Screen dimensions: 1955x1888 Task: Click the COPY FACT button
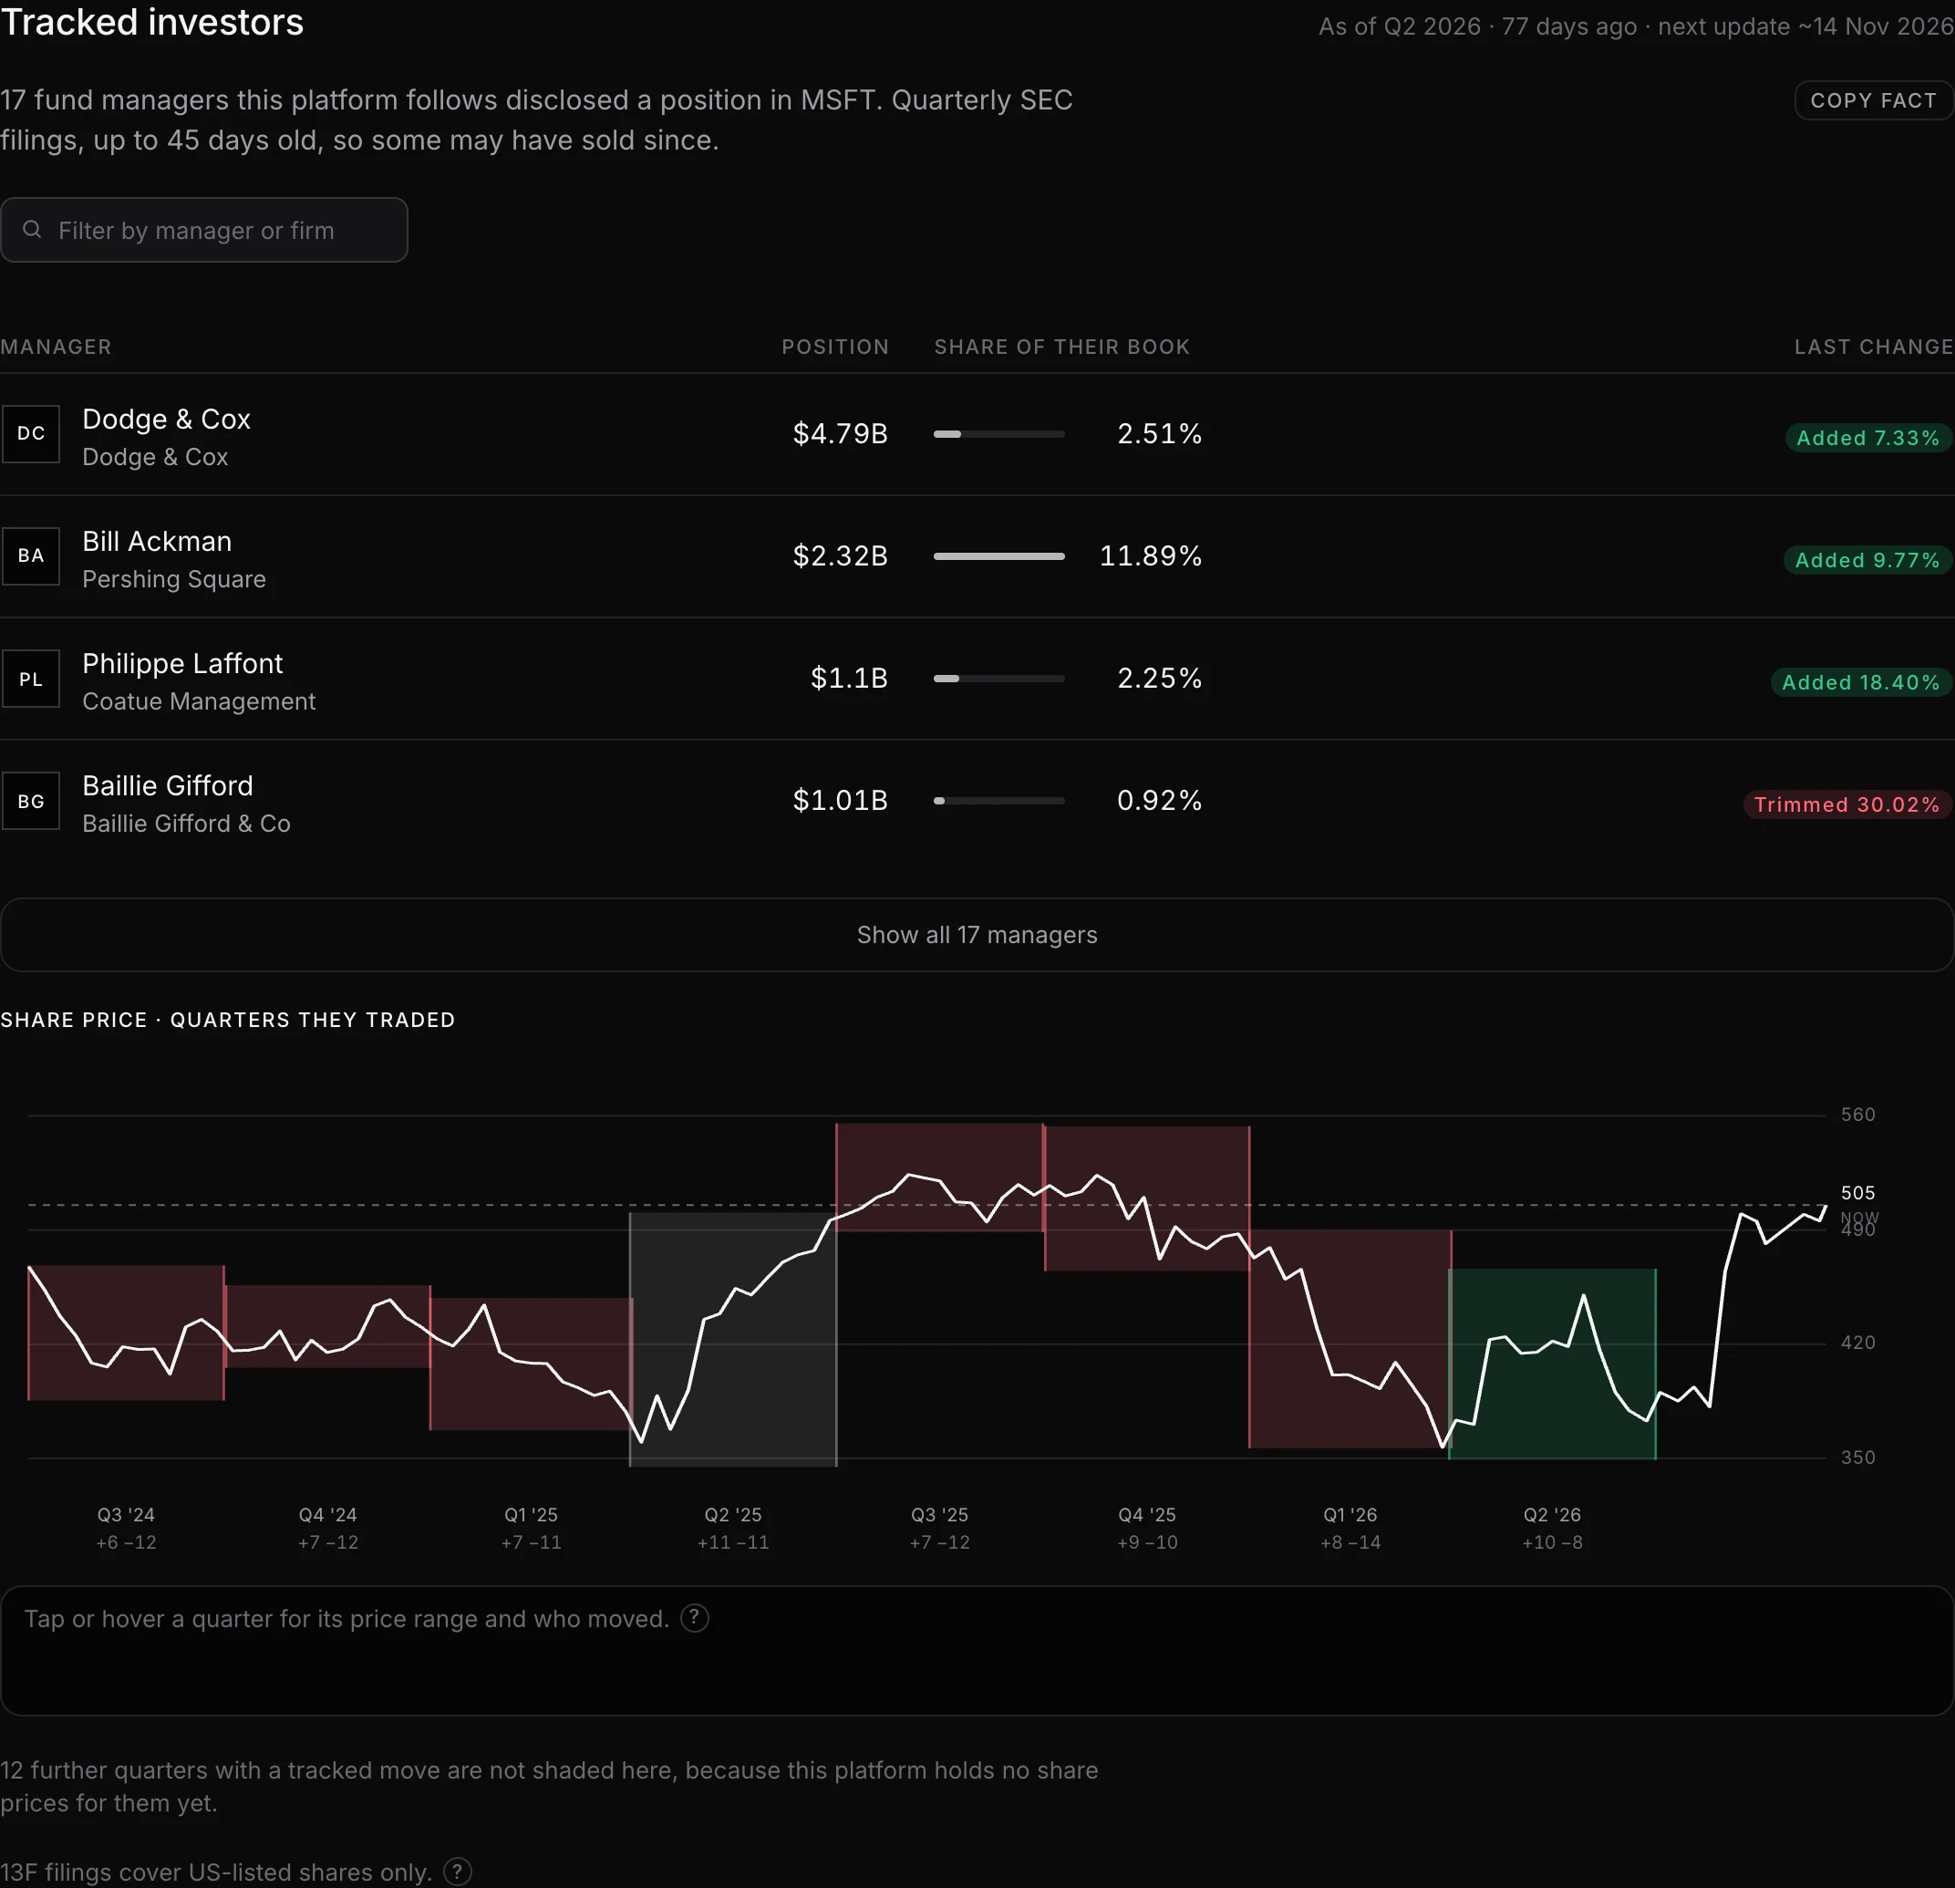point(1873,101)
